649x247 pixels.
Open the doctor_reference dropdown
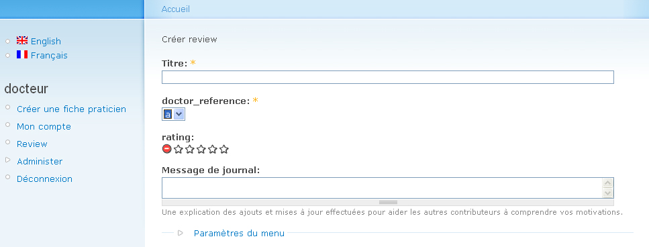click(x=173, y=114)
